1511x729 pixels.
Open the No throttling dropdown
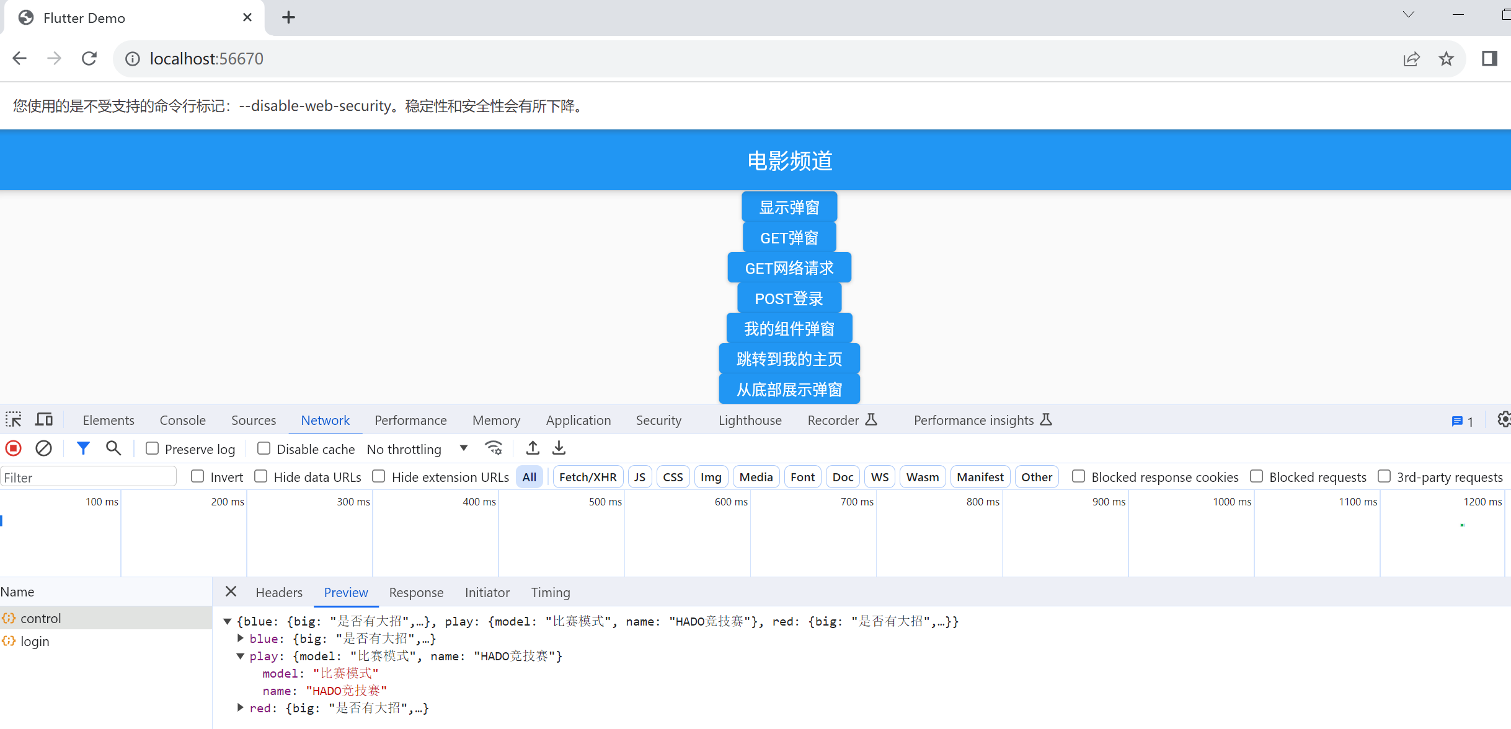417,449
